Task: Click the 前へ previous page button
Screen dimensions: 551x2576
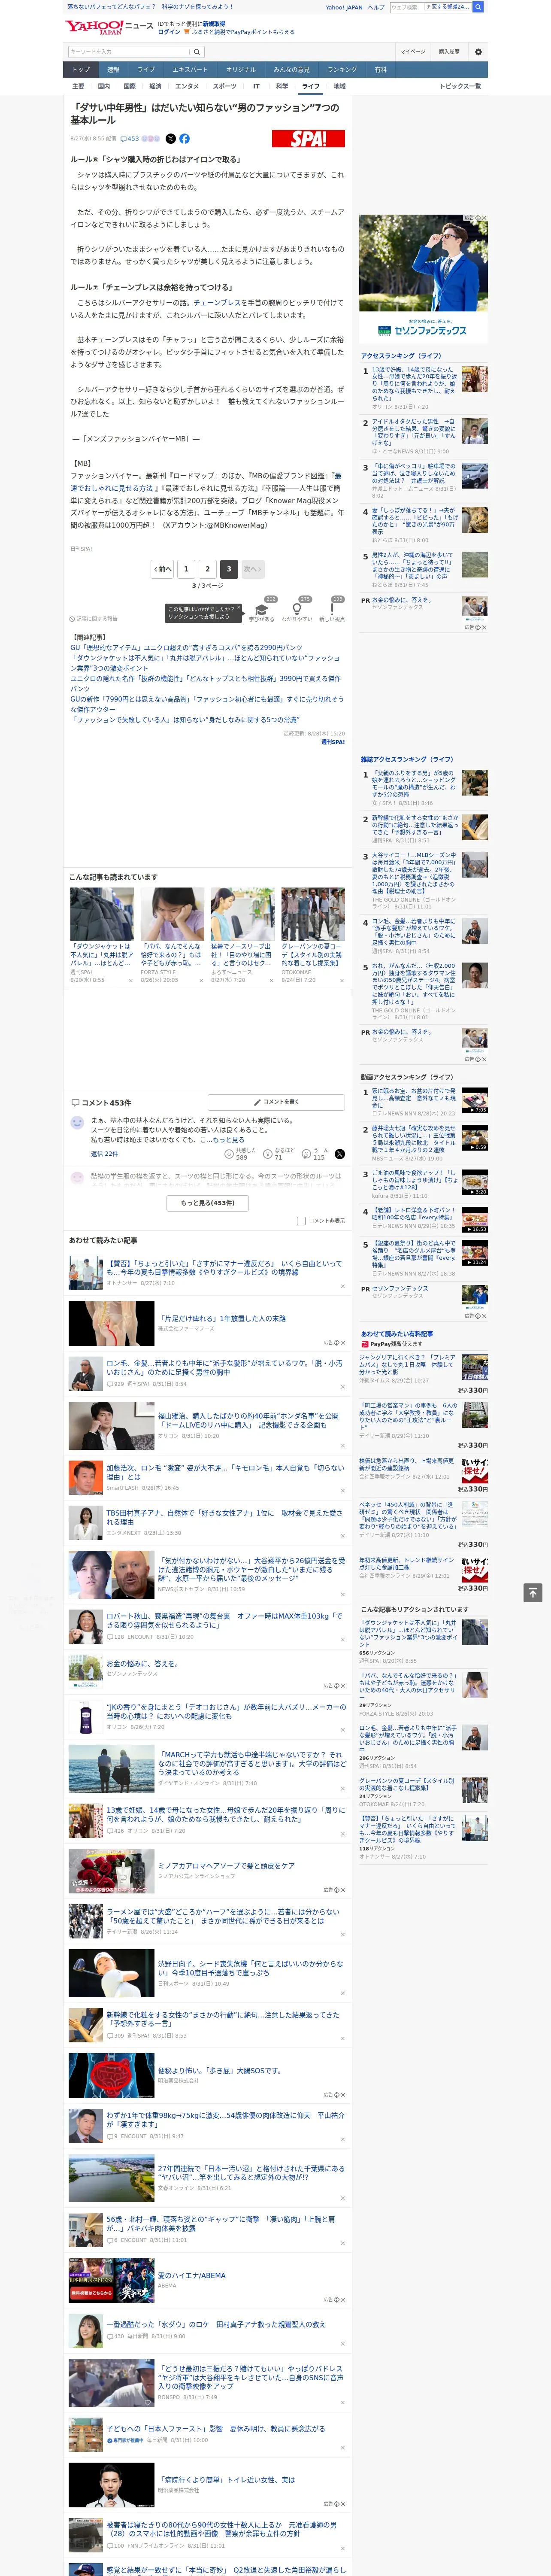Action: click(163, 569)
